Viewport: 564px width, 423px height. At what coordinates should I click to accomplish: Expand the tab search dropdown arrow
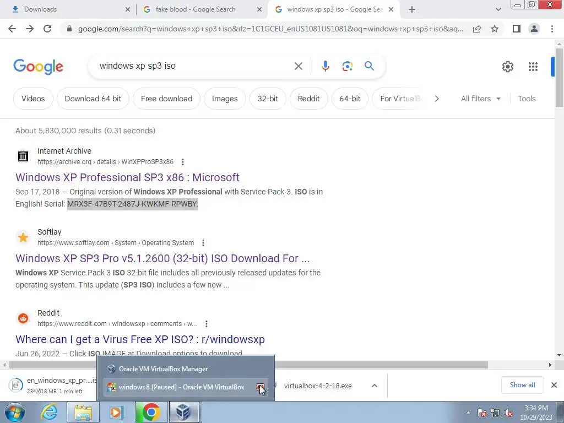(498, 9)
